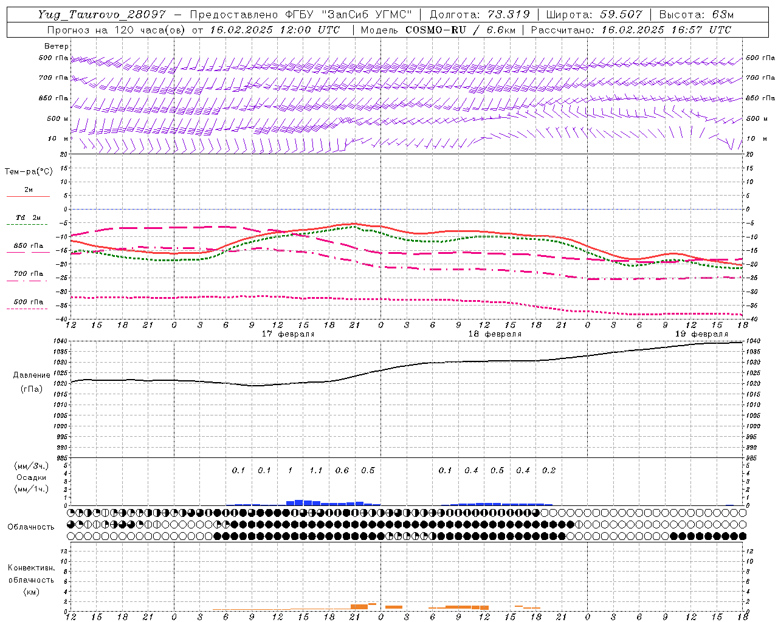The width and height of the screenshot is (778, 622).
Task: Click the '700 гПа' temperature legend entry
Action: tap(29, 274)
